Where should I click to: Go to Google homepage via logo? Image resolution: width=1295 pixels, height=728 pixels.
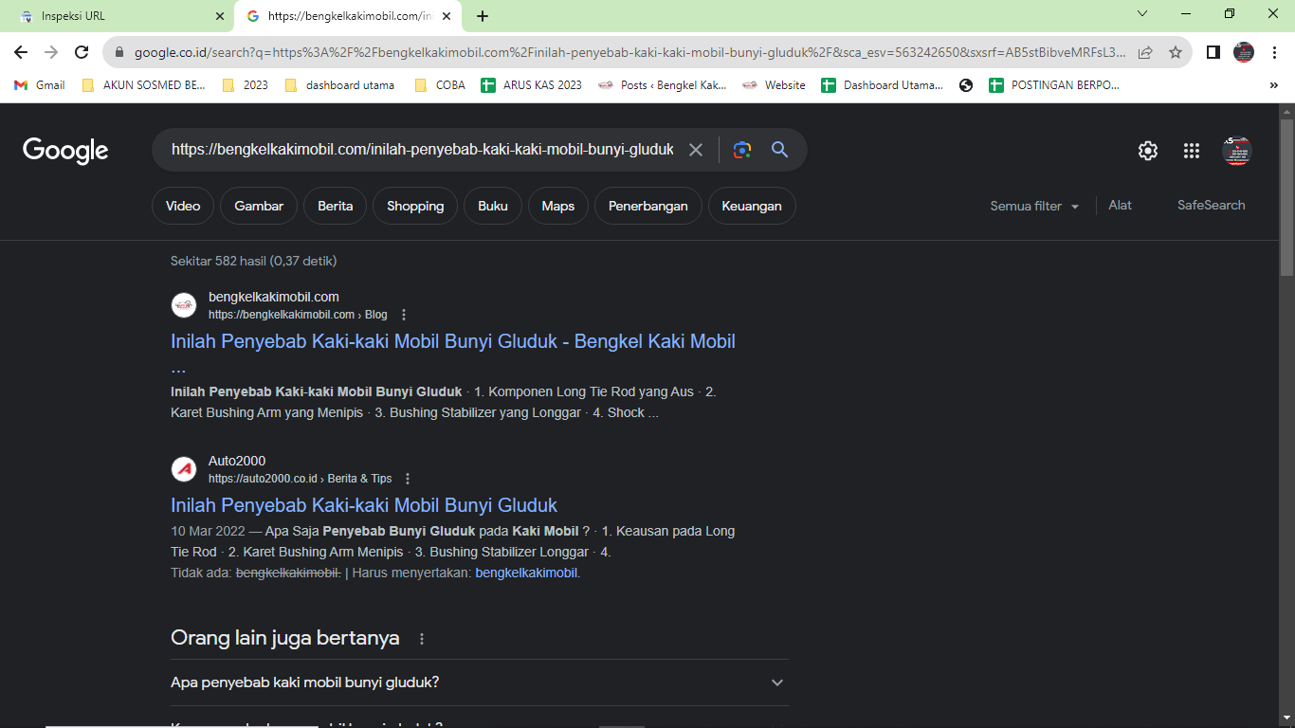click(x=65, y=151)
